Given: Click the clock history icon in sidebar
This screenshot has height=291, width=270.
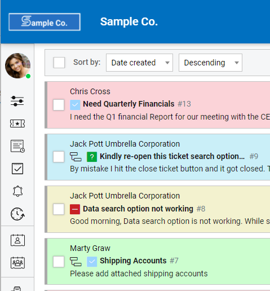Looking at the screenshot, I should tap(17, 214).
